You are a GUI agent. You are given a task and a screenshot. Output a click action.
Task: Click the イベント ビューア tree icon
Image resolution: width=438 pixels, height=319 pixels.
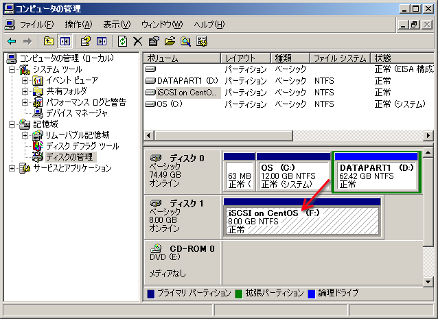tap(38, 81)
